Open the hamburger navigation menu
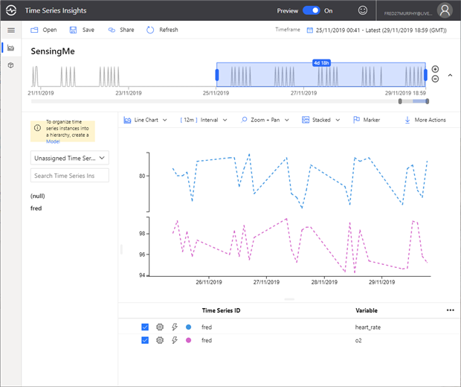The width and height of the screenshot is (461, 387). 11,30
